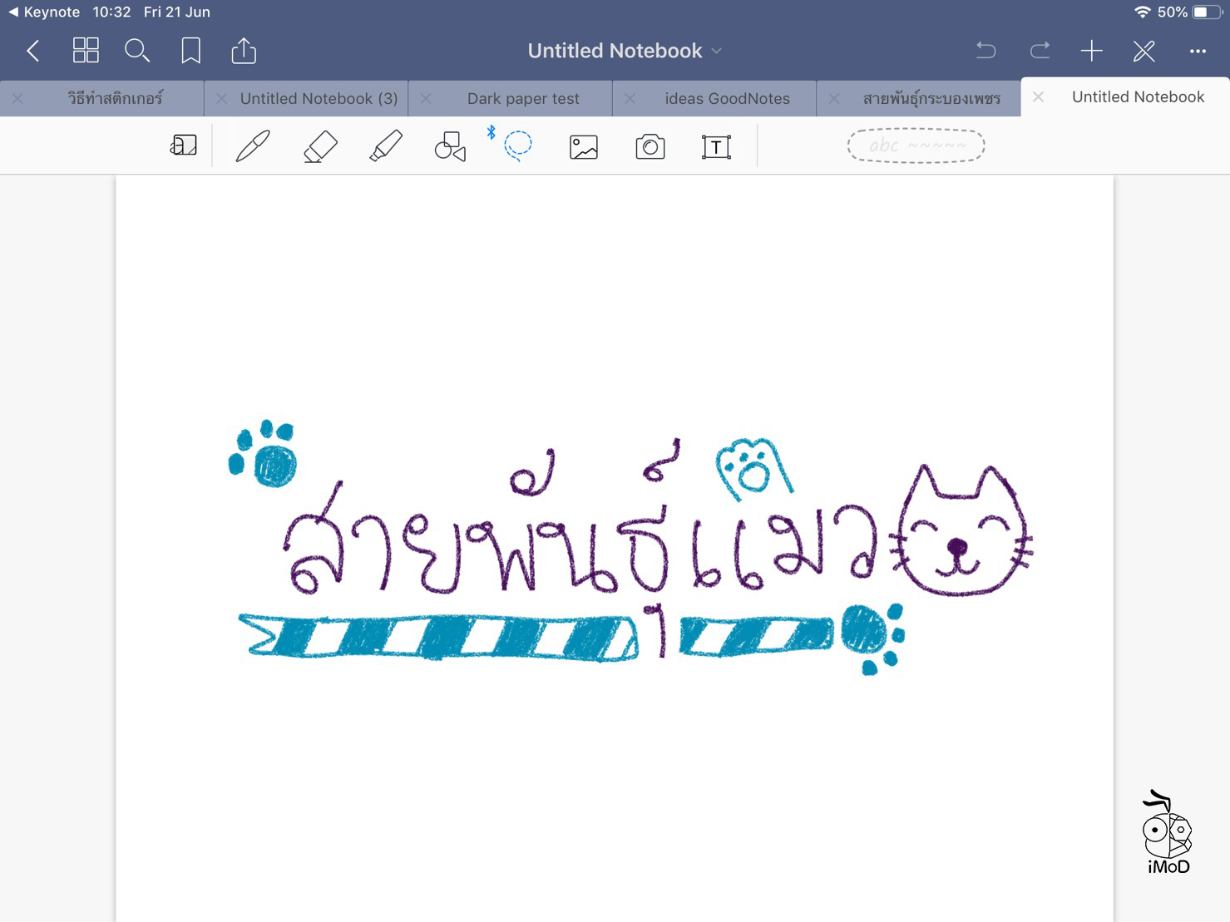
Task: Toggle the zoom window tool
Action: [x=184, y=146]
